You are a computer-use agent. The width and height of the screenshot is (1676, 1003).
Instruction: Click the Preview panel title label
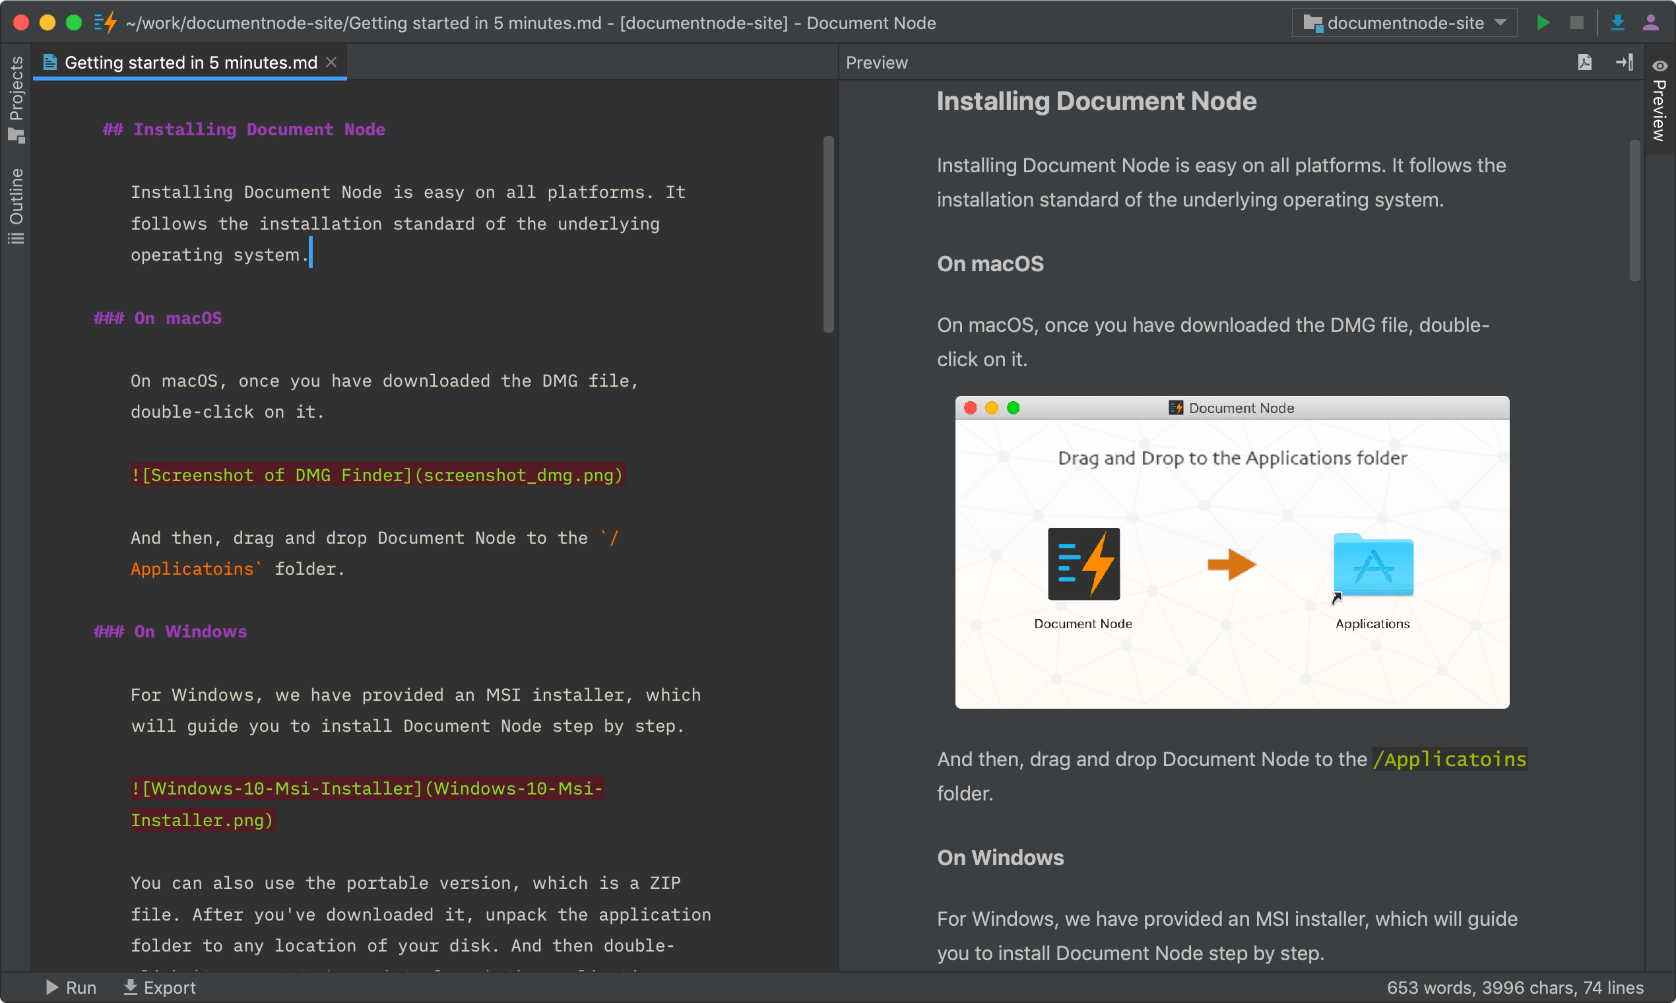876,62
